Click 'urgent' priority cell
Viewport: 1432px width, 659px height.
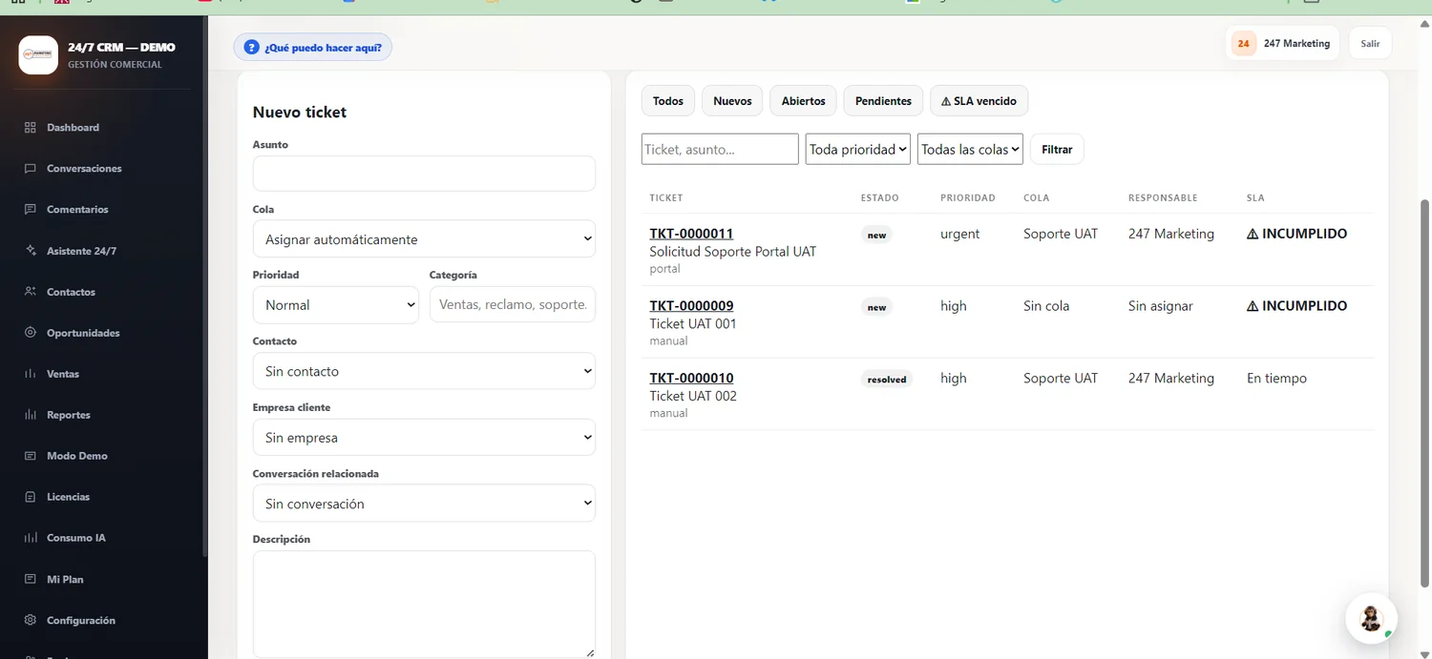pyautogui.click(x=959, y=234)
